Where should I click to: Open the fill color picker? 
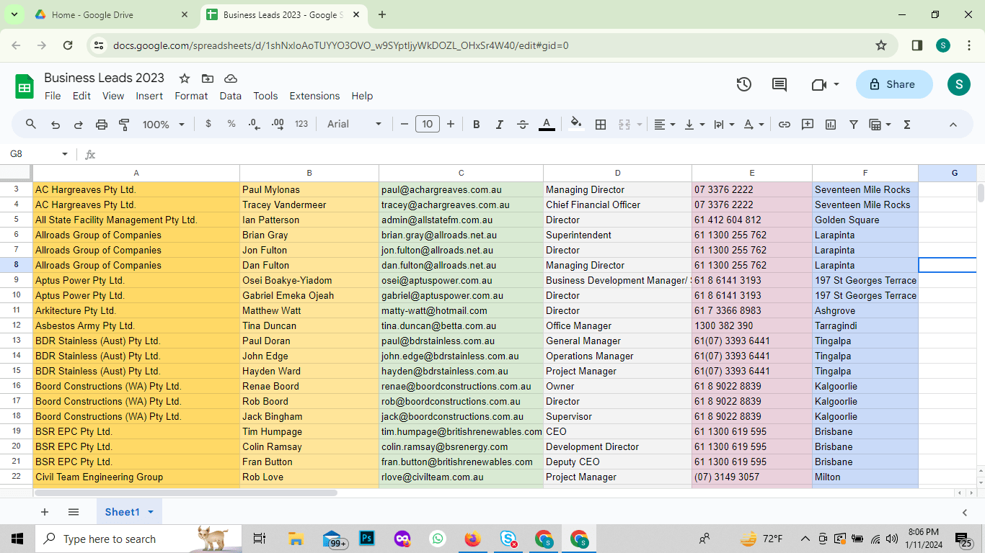click(x=576, y=124)
